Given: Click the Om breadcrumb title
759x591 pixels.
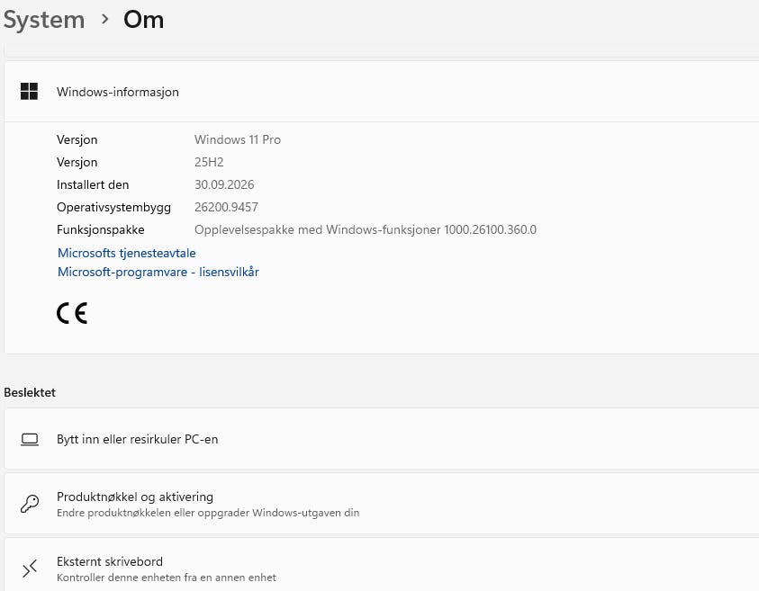Looking at the screenshot, I should [x=144, y=20].
